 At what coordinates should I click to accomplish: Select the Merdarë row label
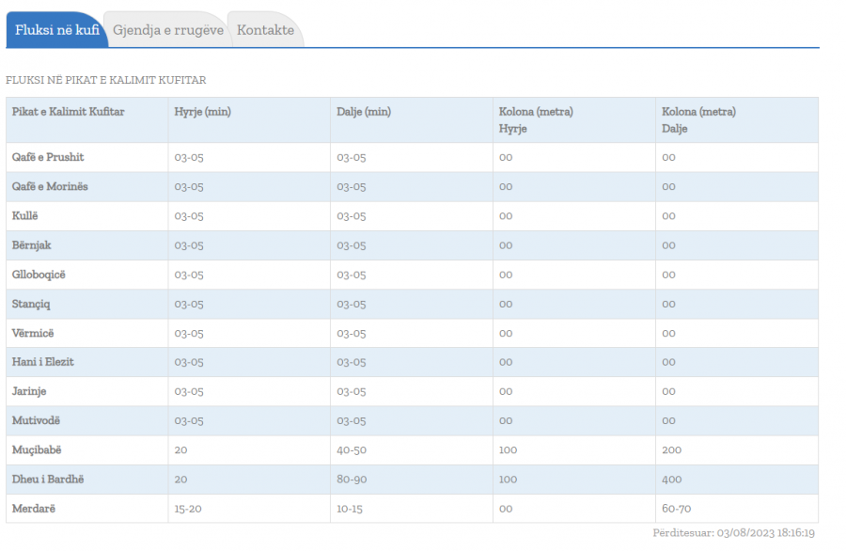pyautogui.click(x=34, y=509)
